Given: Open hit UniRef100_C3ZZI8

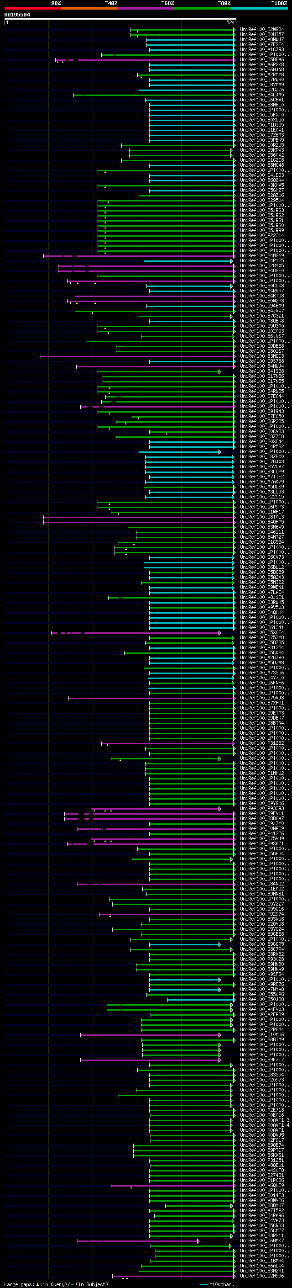Looking at the screenshot, I should 261,436.
